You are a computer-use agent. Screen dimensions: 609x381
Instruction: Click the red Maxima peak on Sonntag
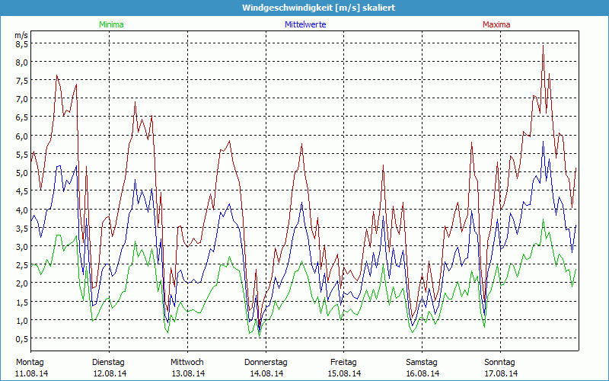point(543,46)
